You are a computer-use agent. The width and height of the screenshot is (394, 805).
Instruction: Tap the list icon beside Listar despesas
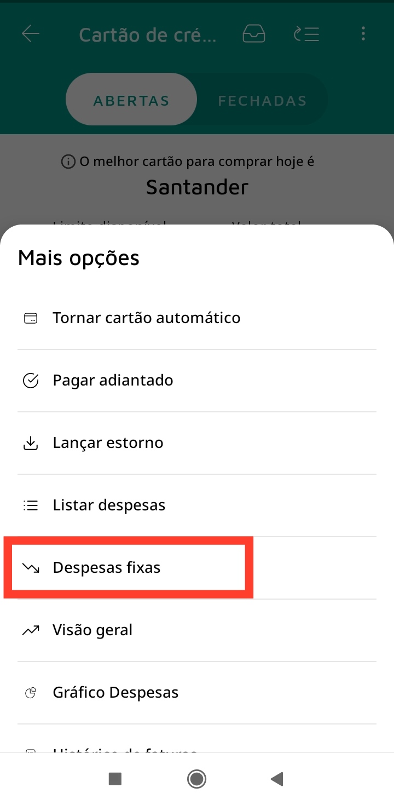click(x=31, y=505)
